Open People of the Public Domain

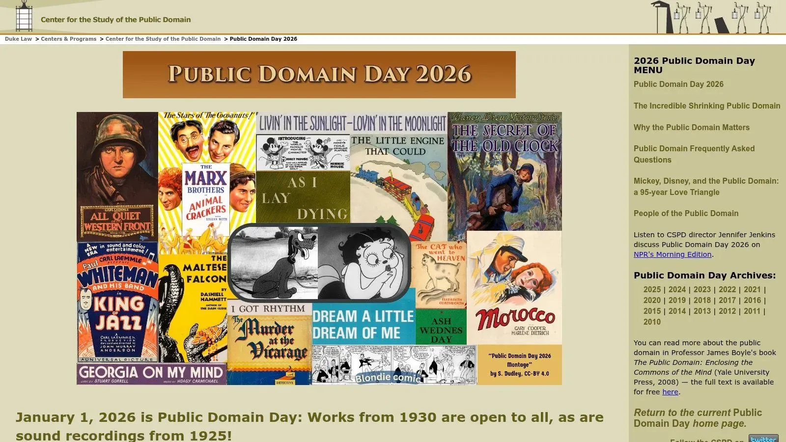686,213
